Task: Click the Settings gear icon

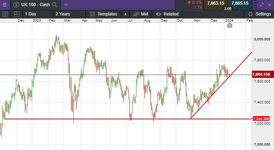Action: pos(251,14)
